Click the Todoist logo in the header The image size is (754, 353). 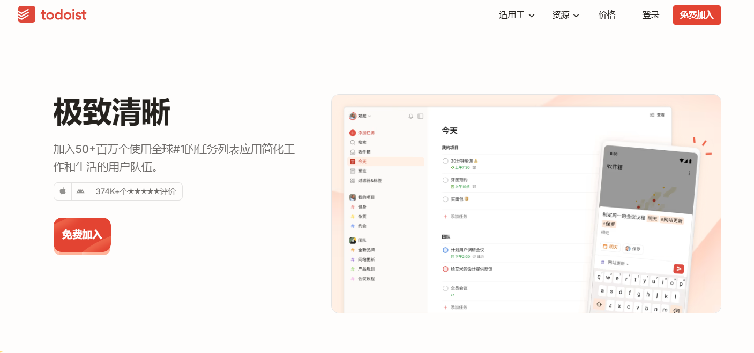pyautogui.click(x=52, y=14)
